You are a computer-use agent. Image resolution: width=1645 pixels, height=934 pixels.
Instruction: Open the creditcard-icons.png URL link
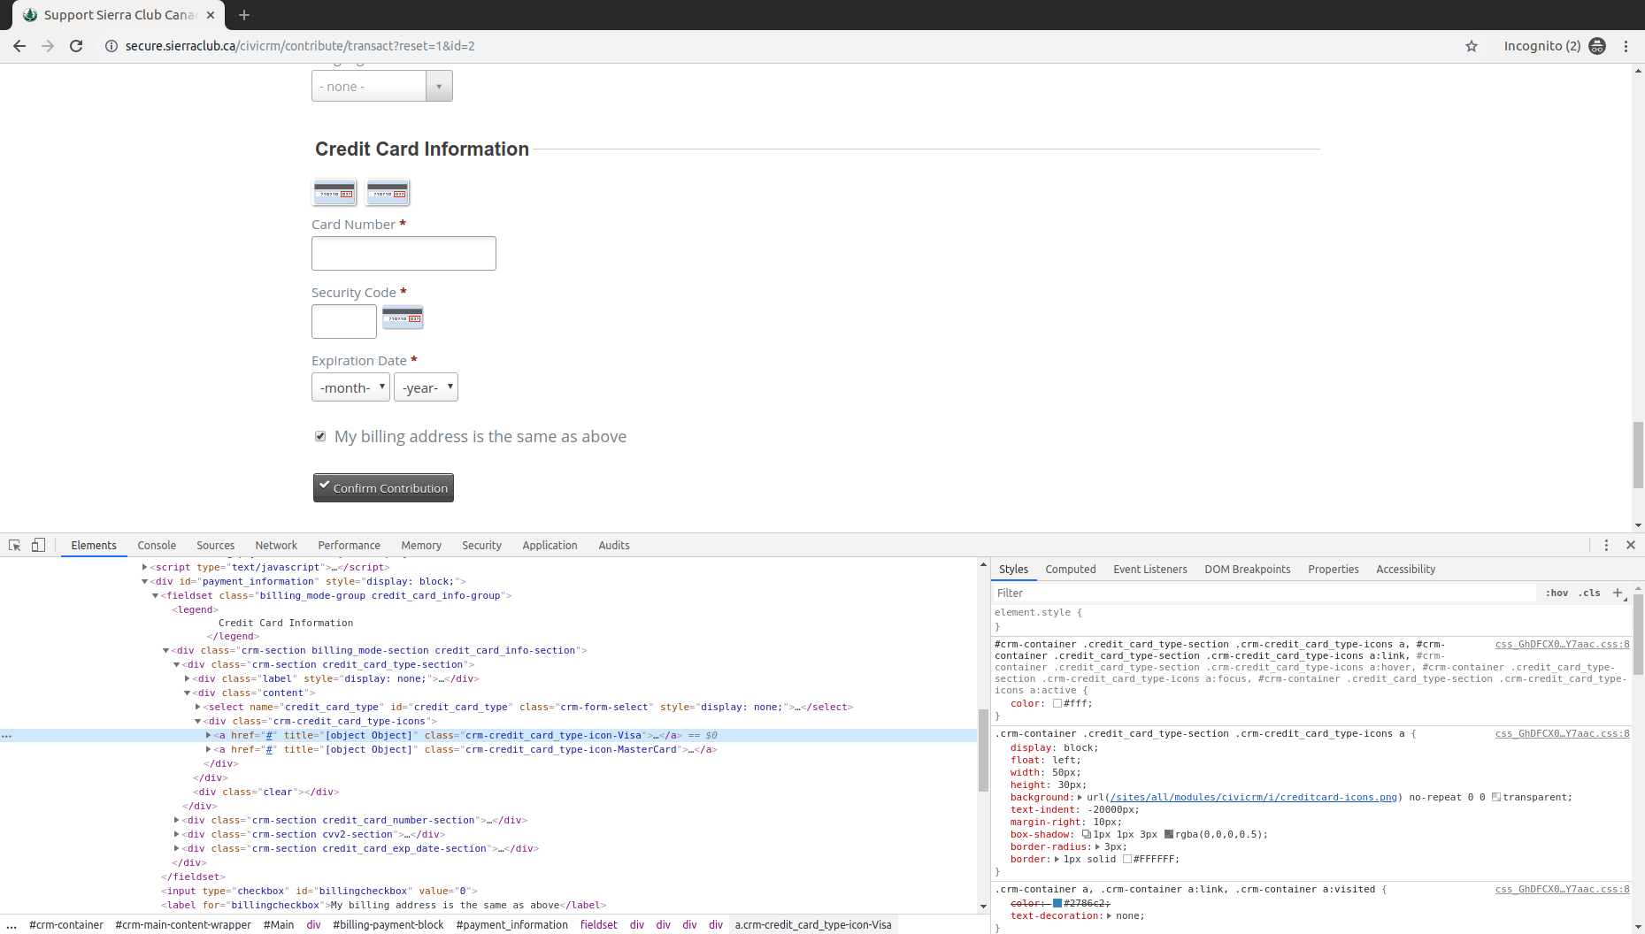point(1253,797)
